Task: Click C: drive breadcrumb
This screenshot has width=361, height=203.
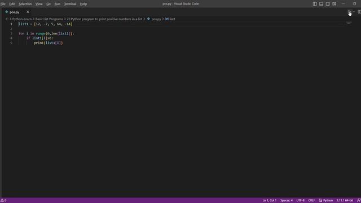Action: [7, 19]
